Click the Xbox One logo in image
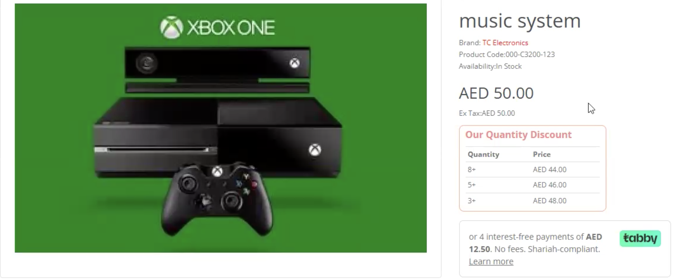 [x=217, y=27]
